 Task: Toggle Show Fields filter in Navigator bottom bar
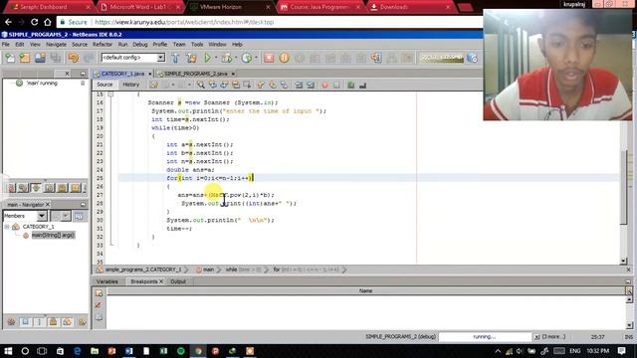25,322
